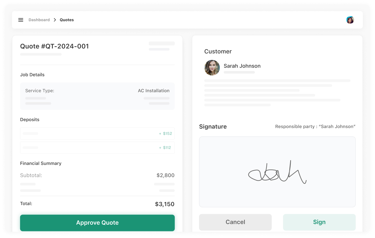375x238 pixels.
Task: Click the Quote #QT-2024-001 heading
Action: pos(54,46)
